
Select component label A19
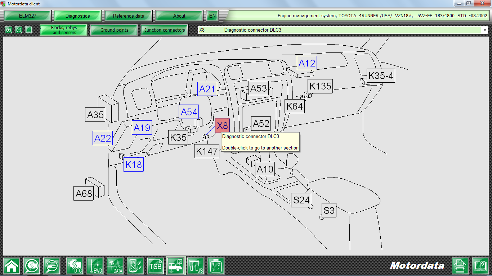pyautogui.click(x=142, y=128)
